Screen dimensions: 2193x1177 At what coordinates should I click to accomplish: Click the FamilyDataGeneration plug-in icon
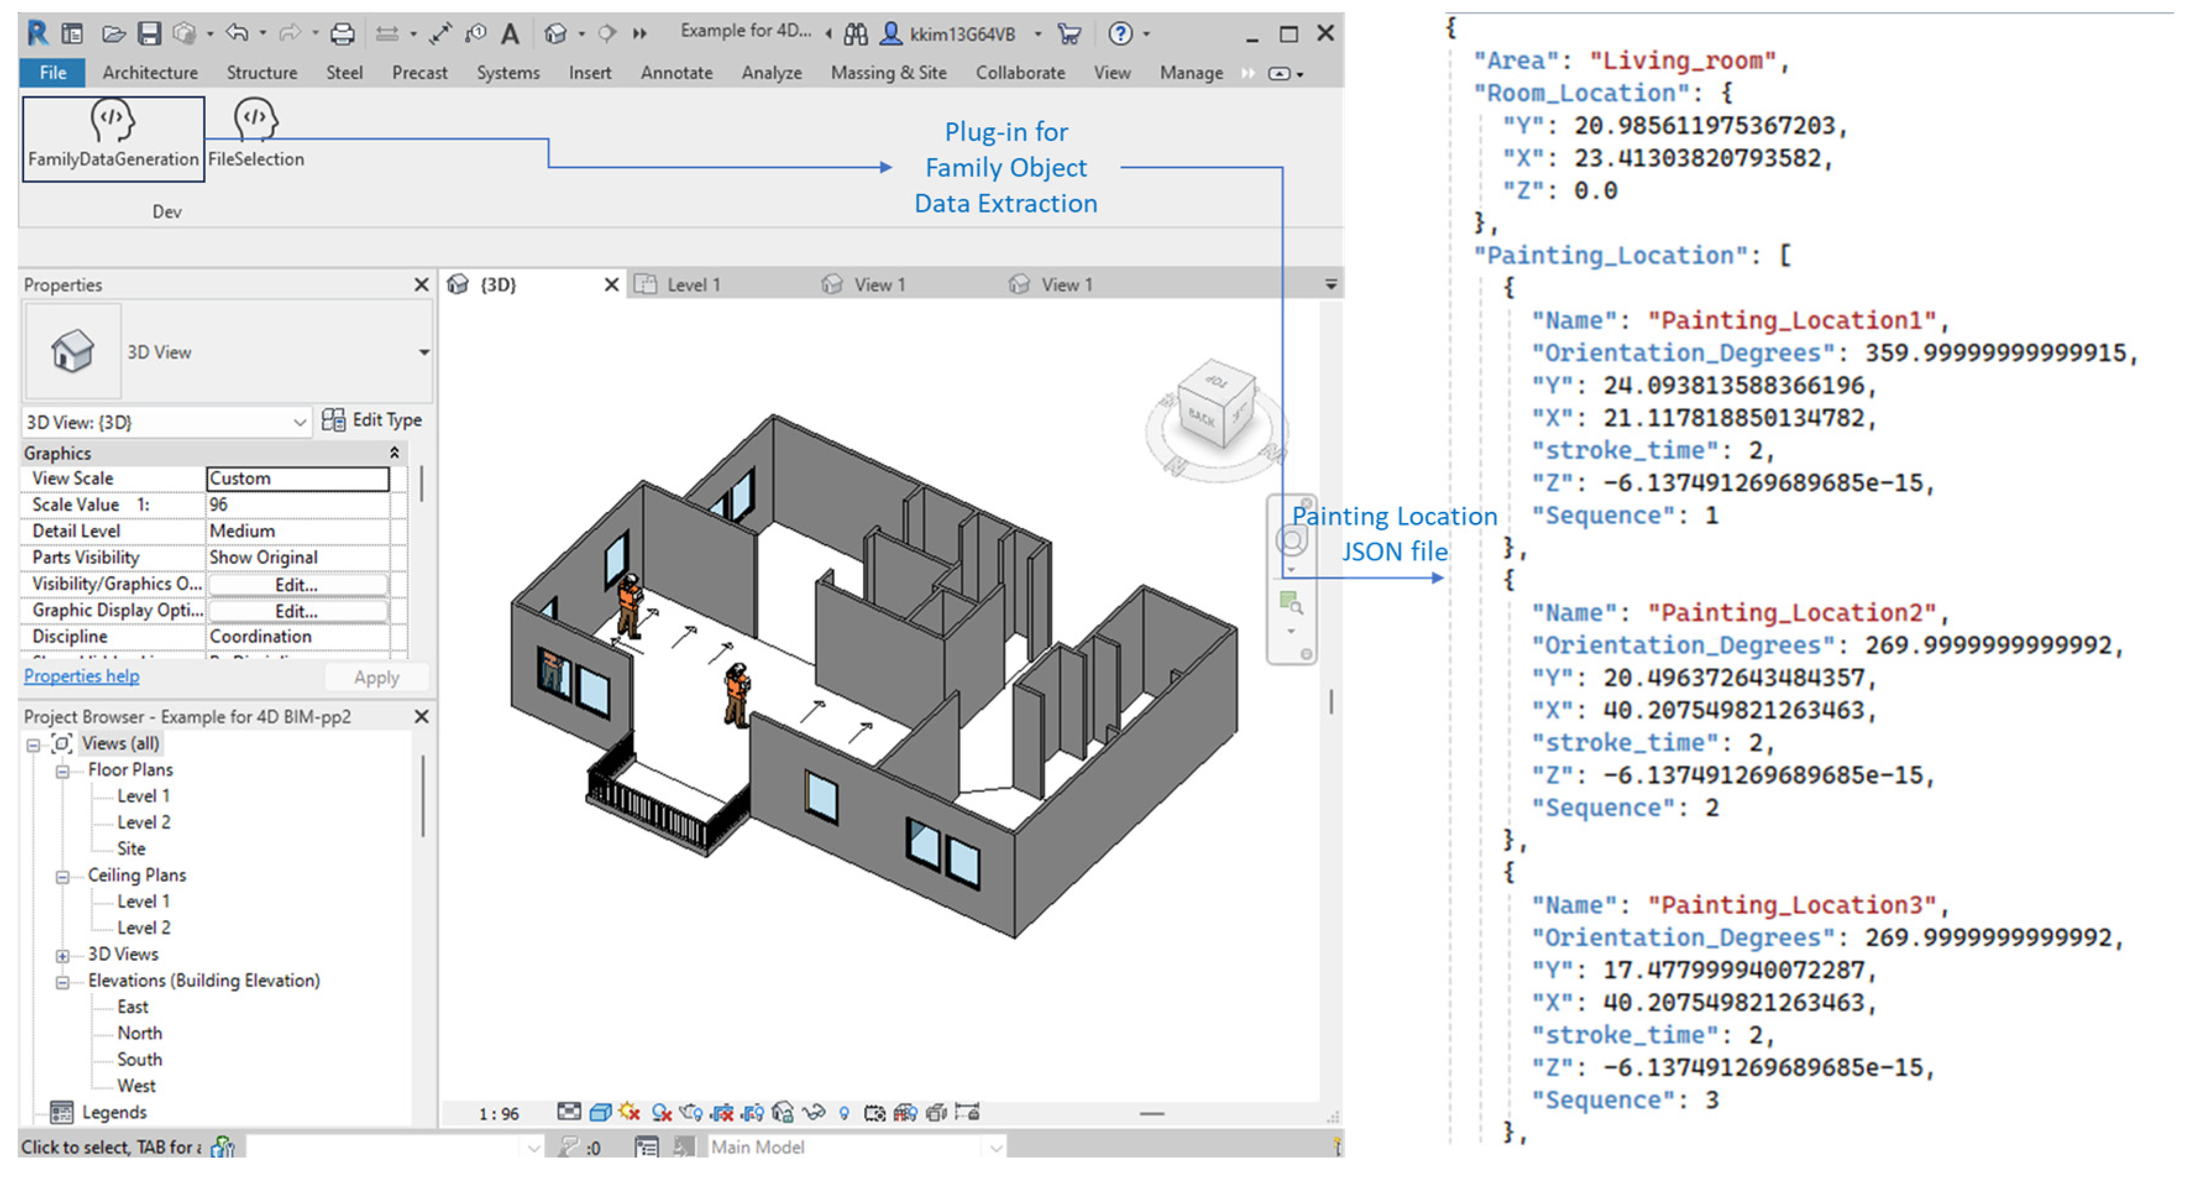click(112, 121)
